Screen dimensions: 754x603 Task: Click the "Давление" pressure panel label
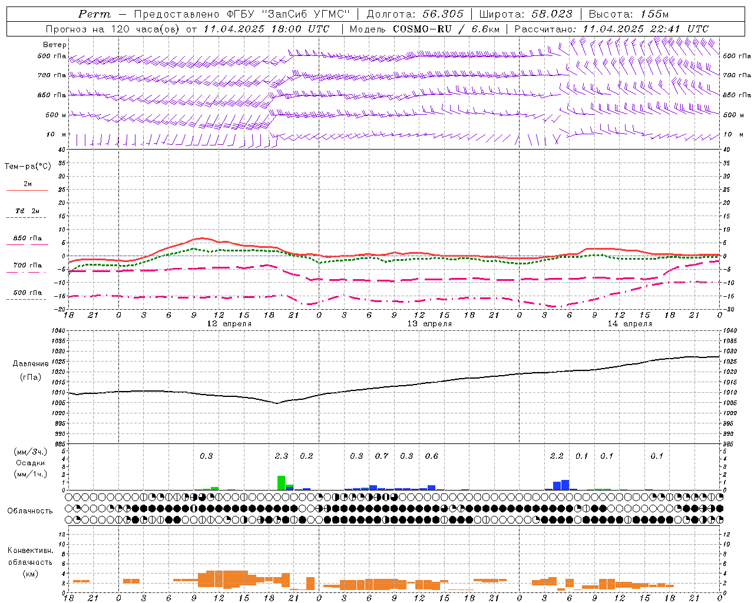pos(31,364)
